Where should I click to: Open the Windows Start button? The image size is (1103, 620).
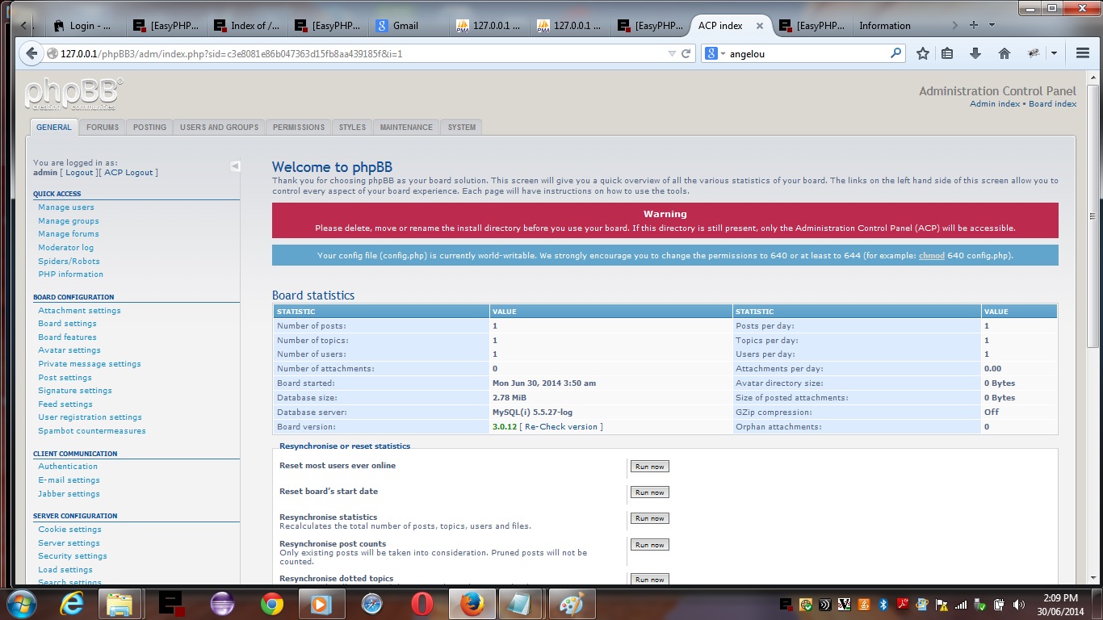click(x=22, y=604)
